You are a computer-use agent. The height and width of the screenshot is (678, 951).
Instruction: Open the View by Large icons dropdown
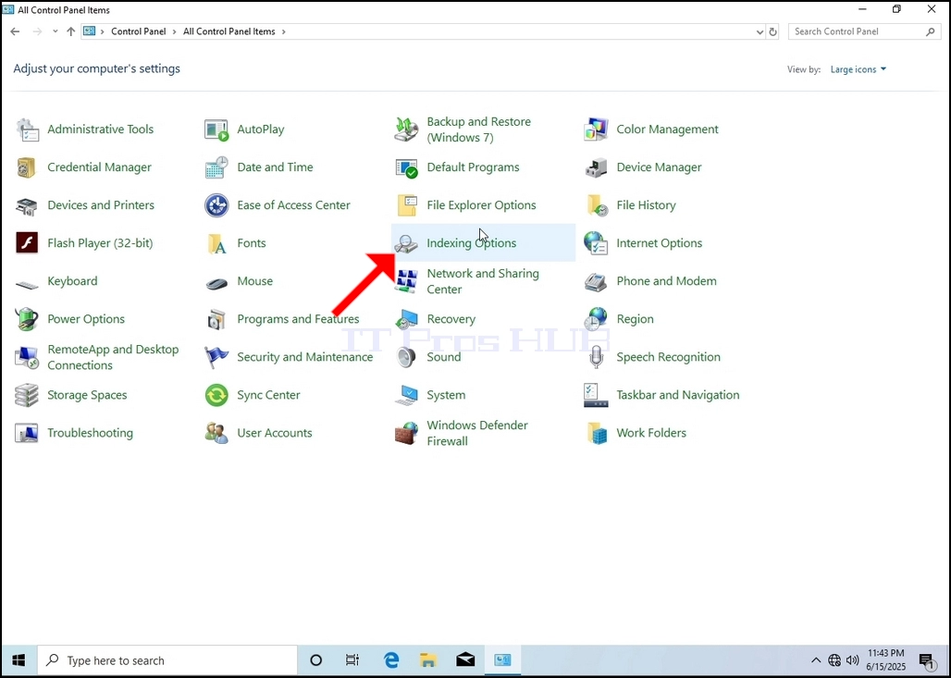858,69
